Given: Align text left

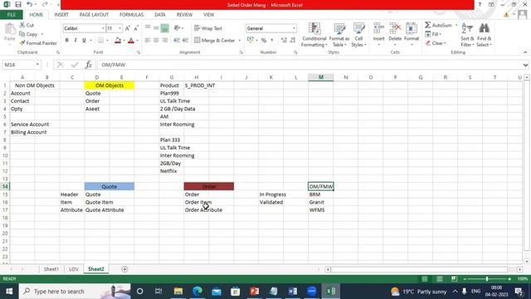Looking at the screenshot, I should [148, 41].
